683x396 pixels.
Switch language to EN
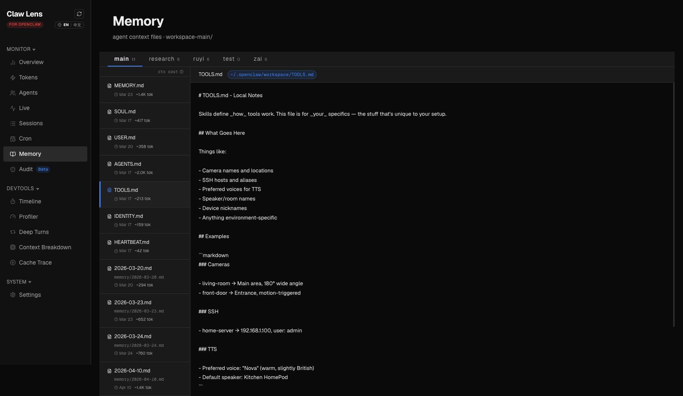66,25
